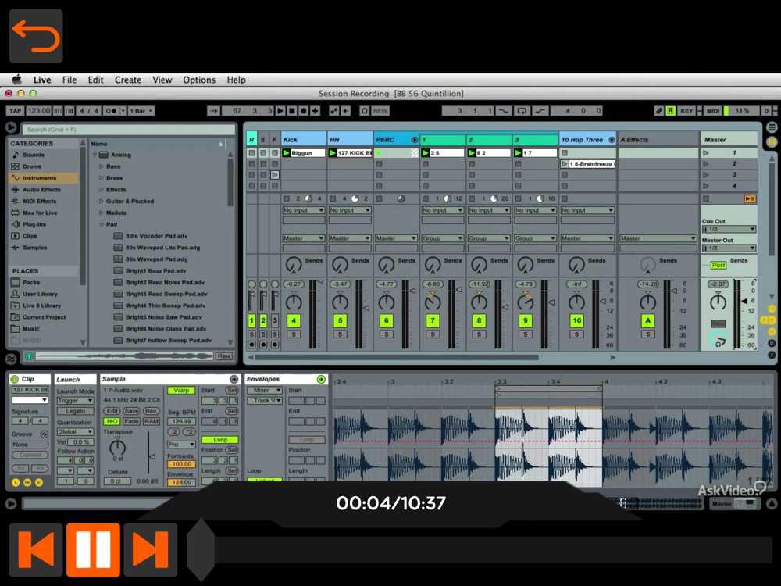Select Drums category in browser

coord(31,166)
